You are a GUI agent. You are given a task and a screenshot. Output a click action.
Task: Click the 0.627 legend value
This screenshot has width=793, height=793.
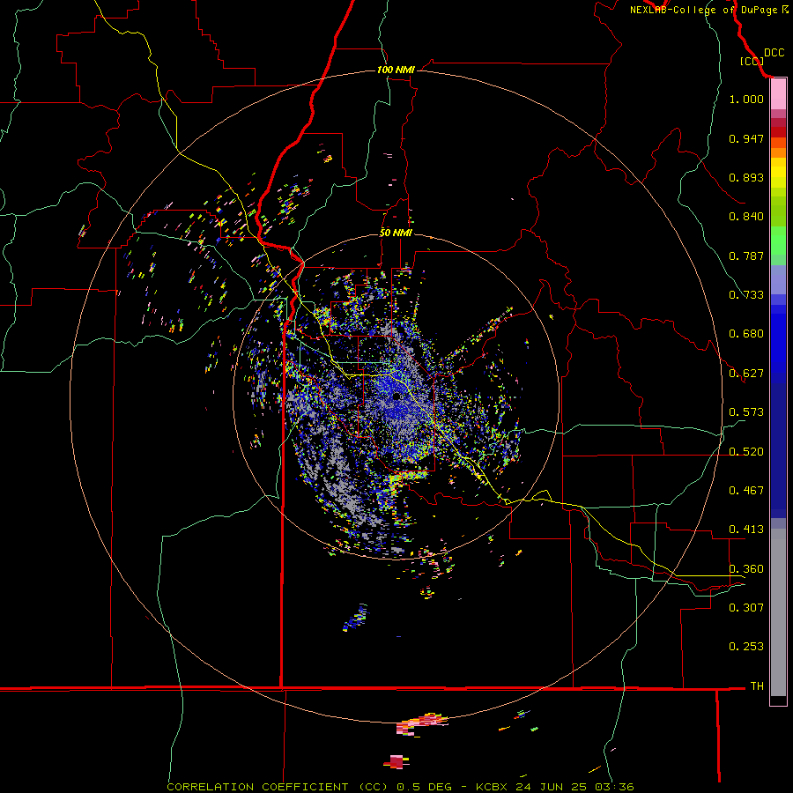click(746, 374)
